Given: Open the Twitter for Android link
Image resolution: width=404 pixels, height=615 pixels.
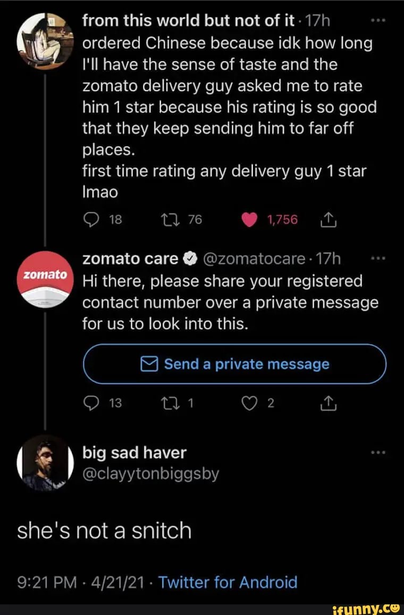Looking at the screenshot, I should click(x=228, y=582).
